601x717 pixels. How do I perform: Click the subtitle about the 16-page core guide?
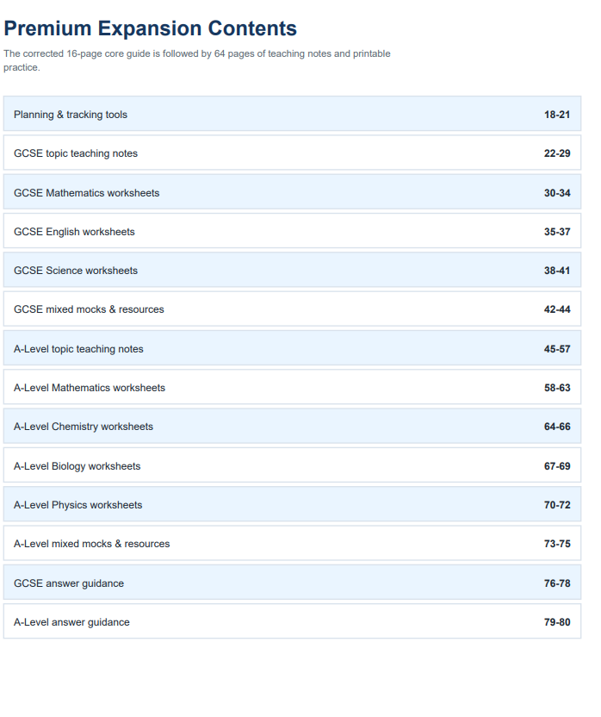197,60
